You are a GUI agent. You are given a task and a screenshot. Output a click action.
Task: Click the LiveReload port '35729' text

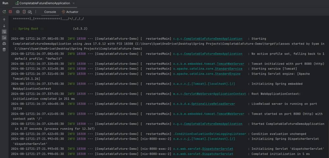17,109
